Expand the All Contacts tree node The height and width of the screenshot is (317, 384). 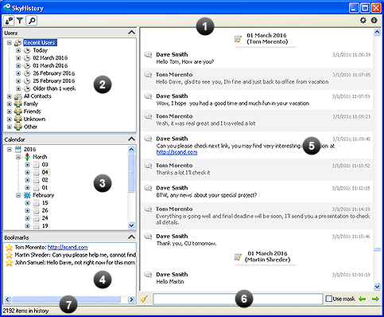pos(10,96)
